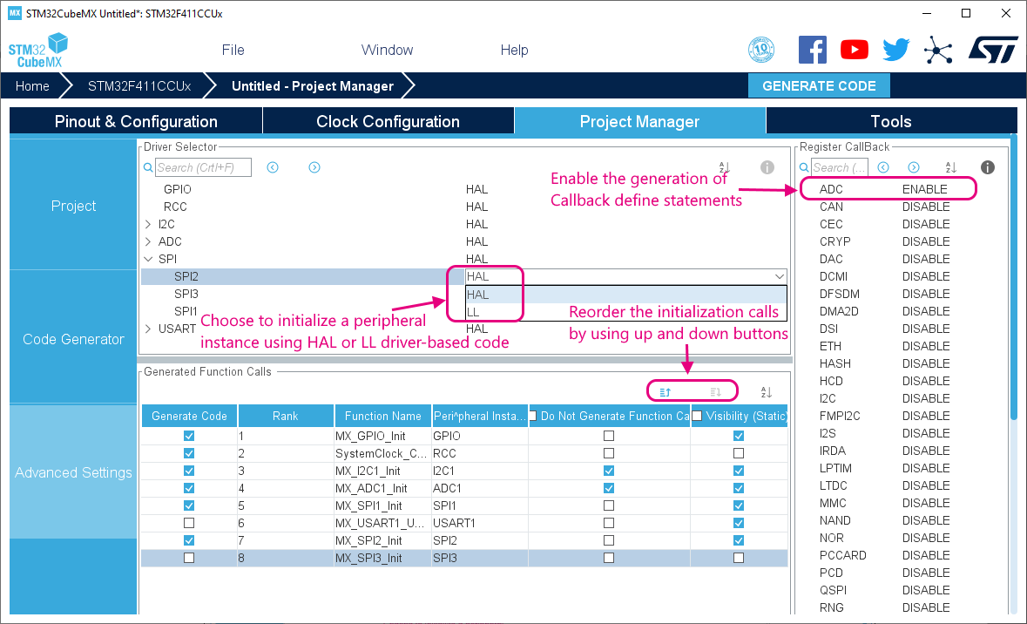Toggle Generate Code for MX_GPIO_Init

[x=189, y=436]
